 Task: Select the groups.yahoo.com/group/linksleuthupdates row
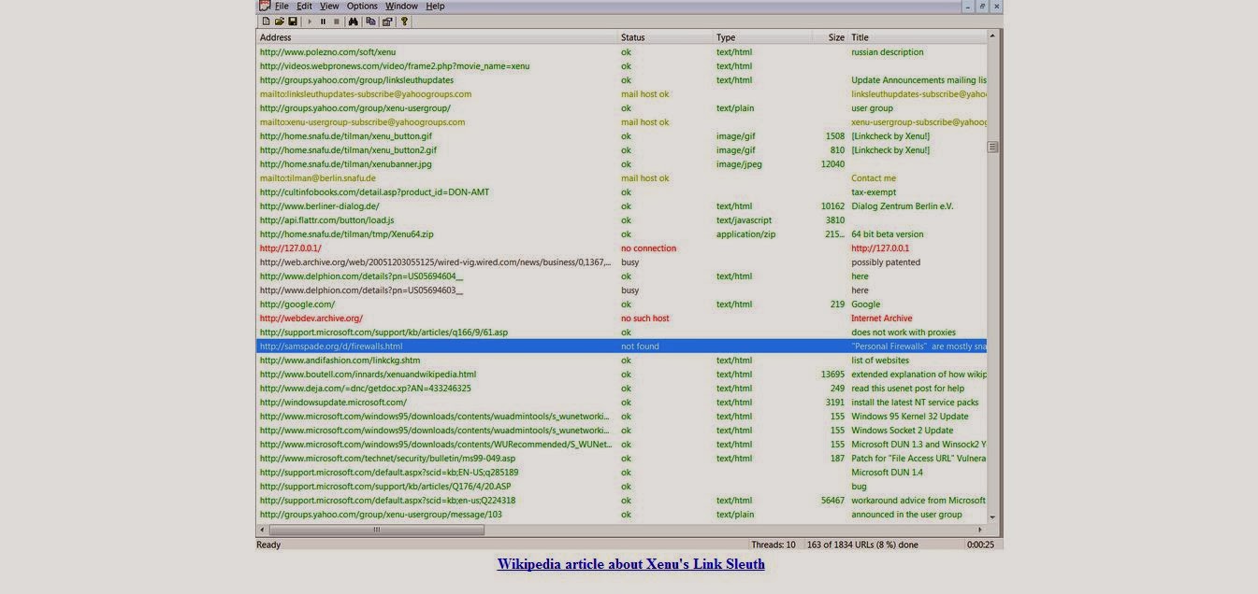coord(622,80)
